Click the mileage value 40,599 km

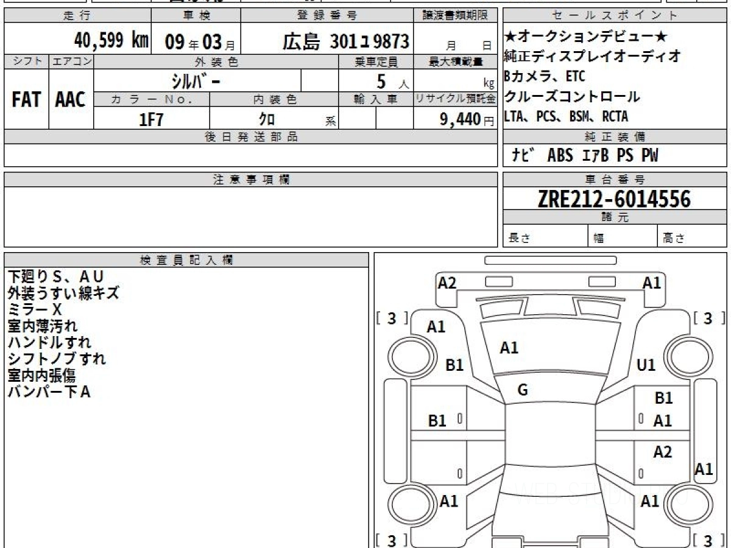(x=111, y=40)
